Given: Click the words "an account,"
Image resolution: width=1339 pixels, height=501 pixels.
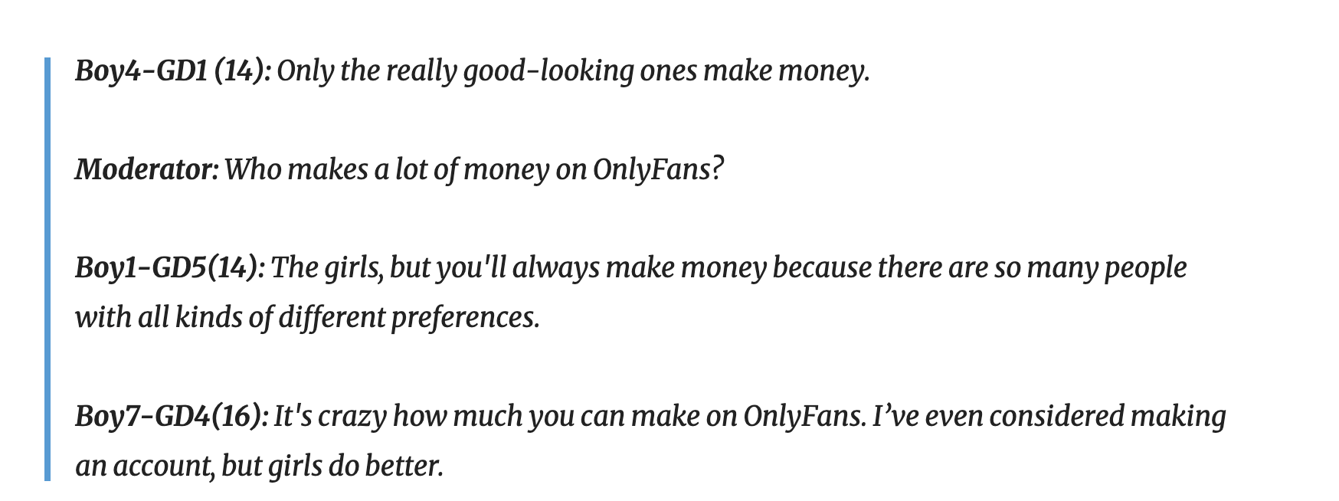Looking at the screenshot, I should click(145, 464).
